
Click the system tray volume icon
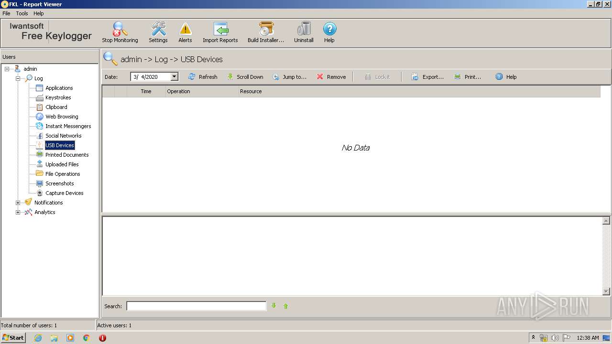click(x=555, y=338)
